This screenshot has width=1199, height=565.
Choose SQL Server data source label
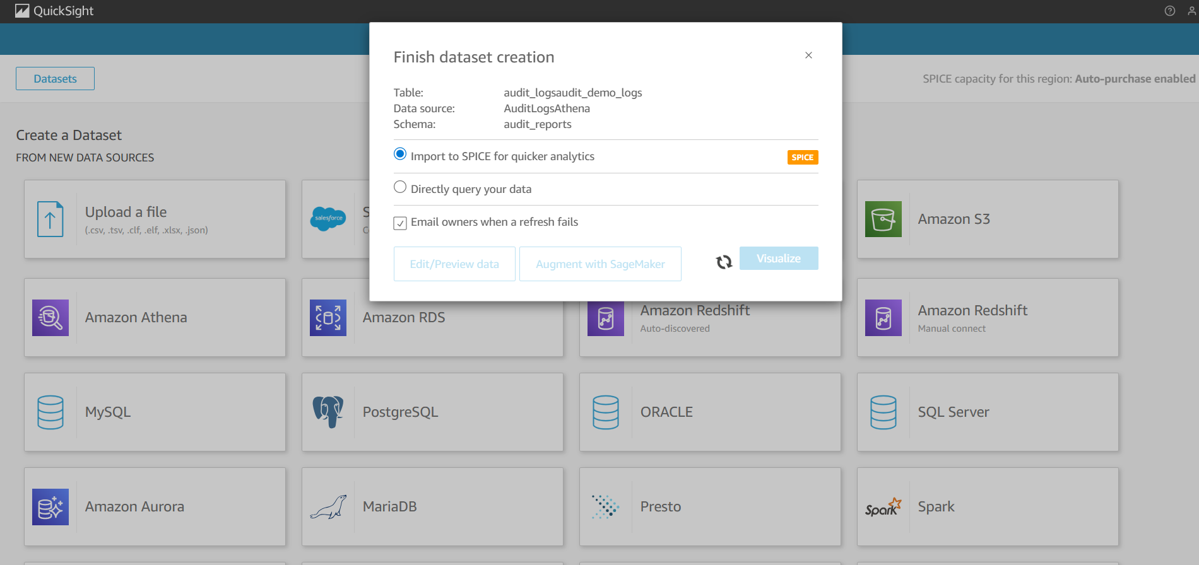[954, 412]
